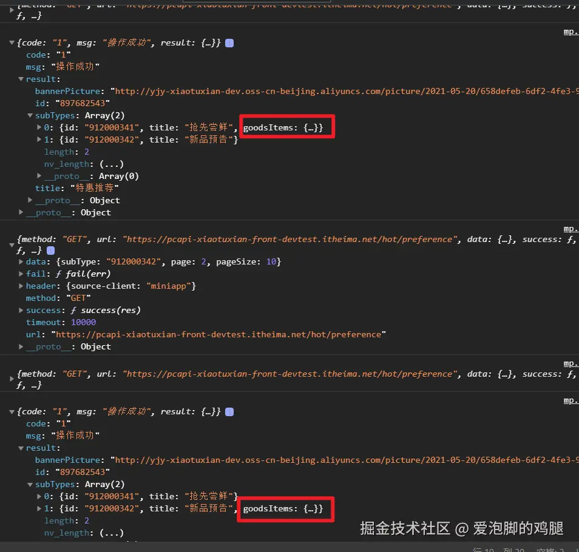Collapse subTypes Array(2) in first logged response
Image resolution: width=579 pixels, height=552 pixels.
click(30, 115)
